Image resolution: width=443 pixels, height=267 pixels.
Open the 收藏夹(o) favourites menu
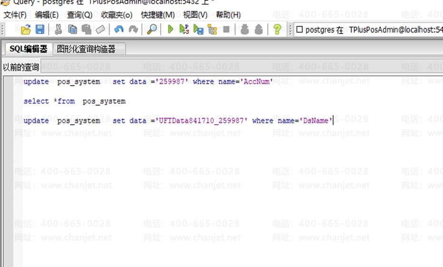pyautogui.click(x=117, y=15)
